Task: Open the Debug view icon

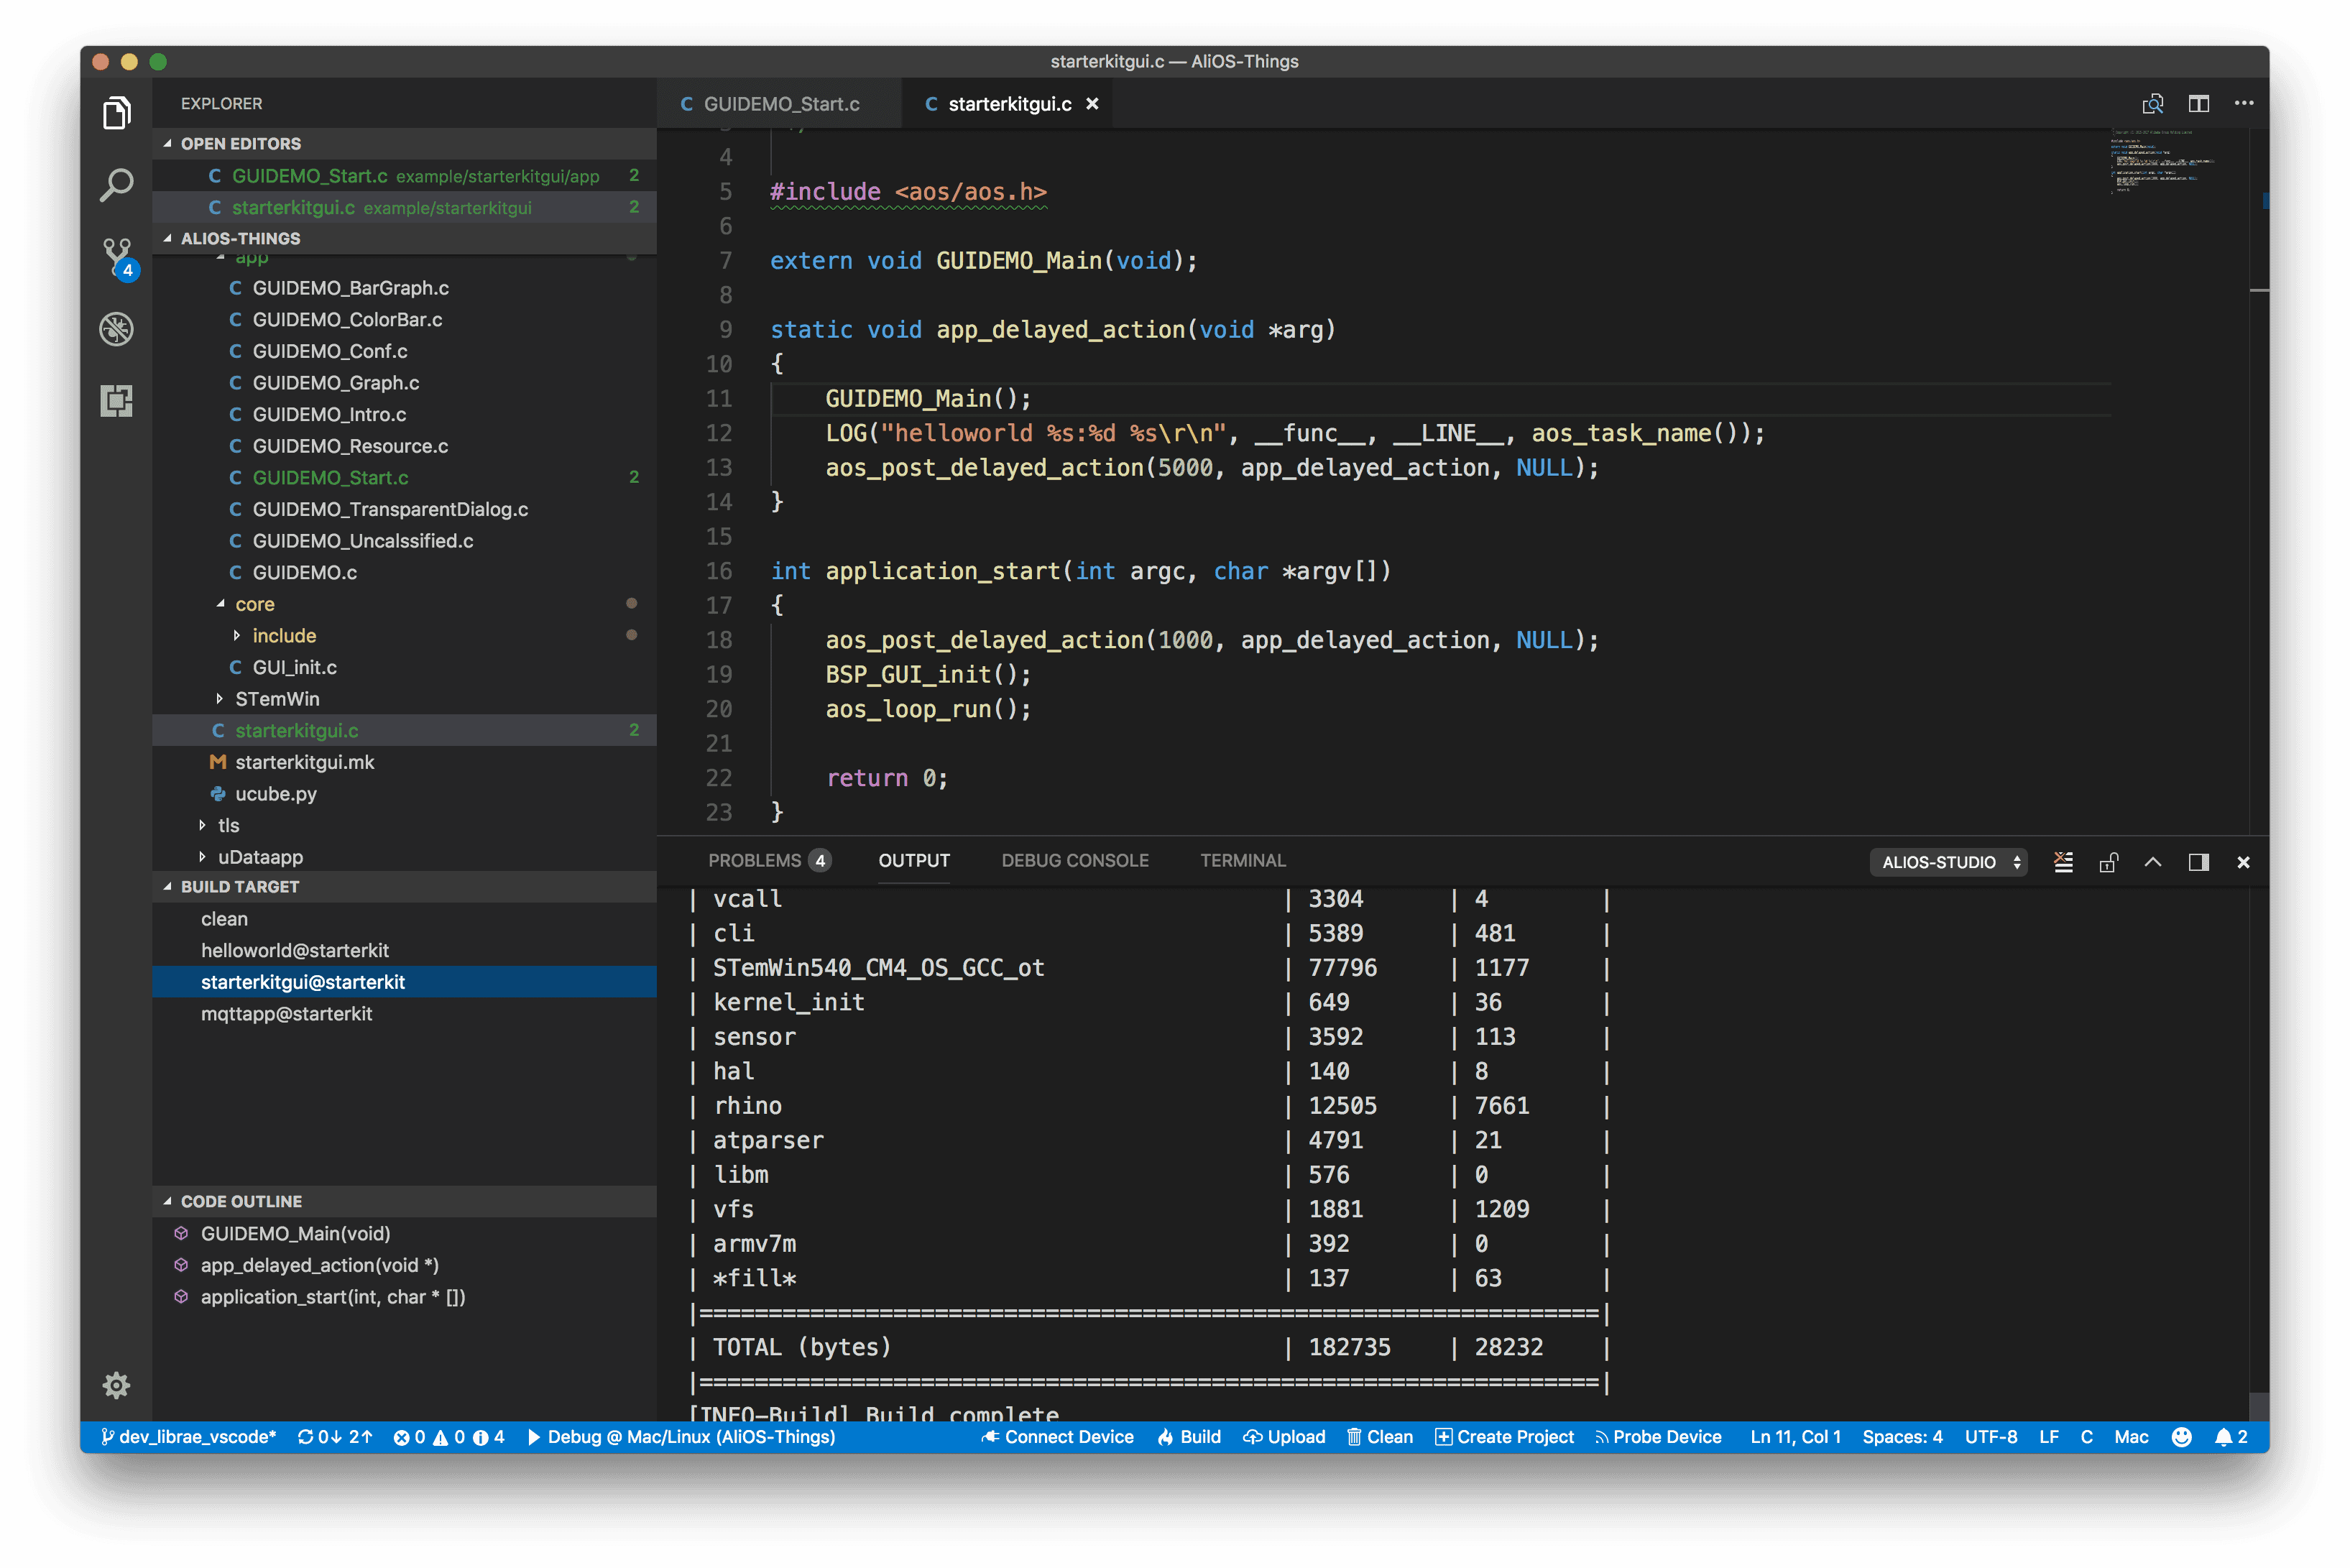Action: click(116, 329)
